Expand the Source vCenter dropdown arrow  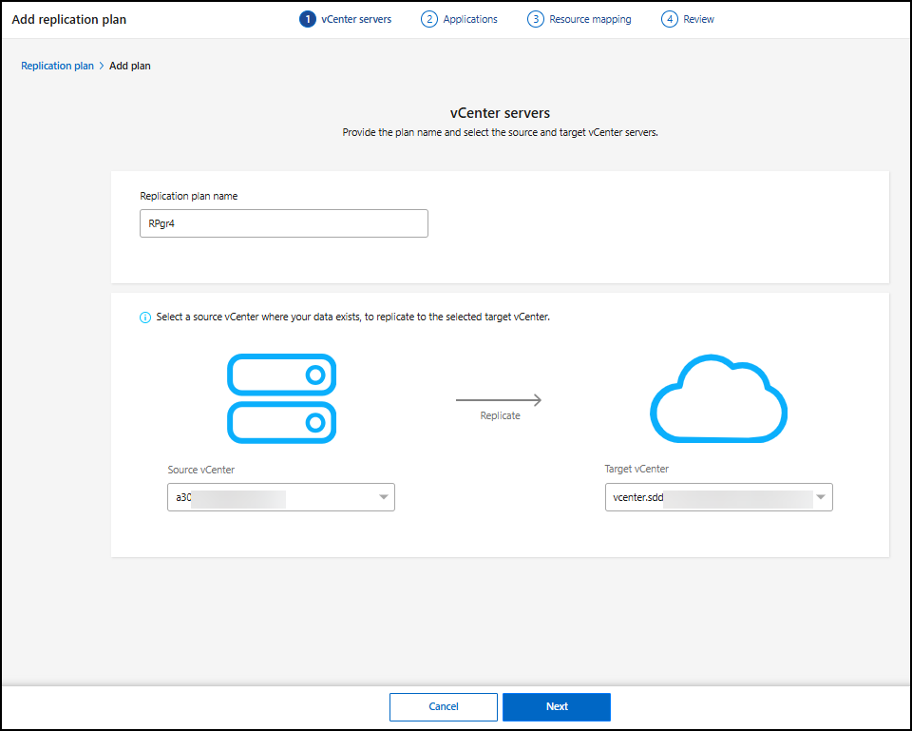384,497
